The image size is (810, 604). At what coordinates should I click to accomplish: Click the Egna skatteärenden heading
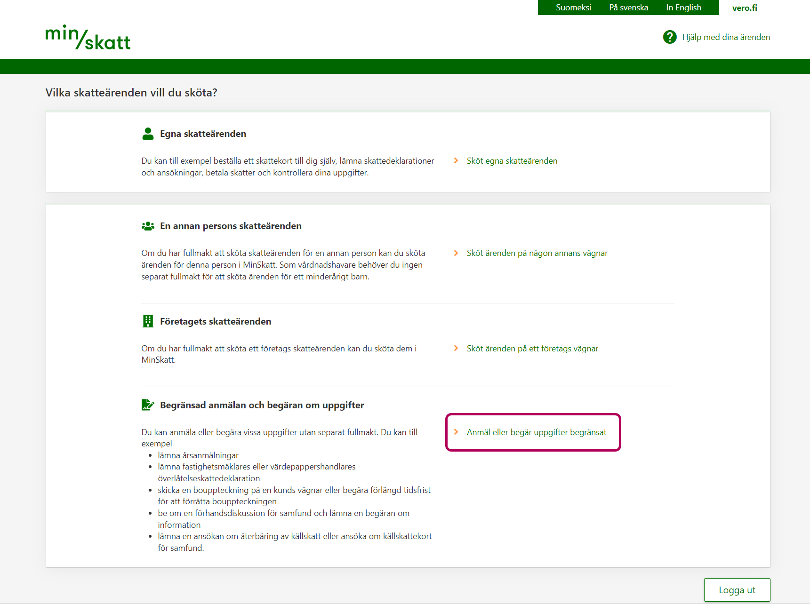(x=203, y=134)
